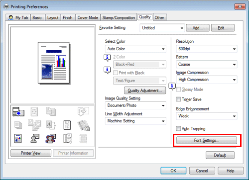Click the printer output method status icon
This screenshot has width=249, height=180.
pyautogui.click(x=18, y=112)
